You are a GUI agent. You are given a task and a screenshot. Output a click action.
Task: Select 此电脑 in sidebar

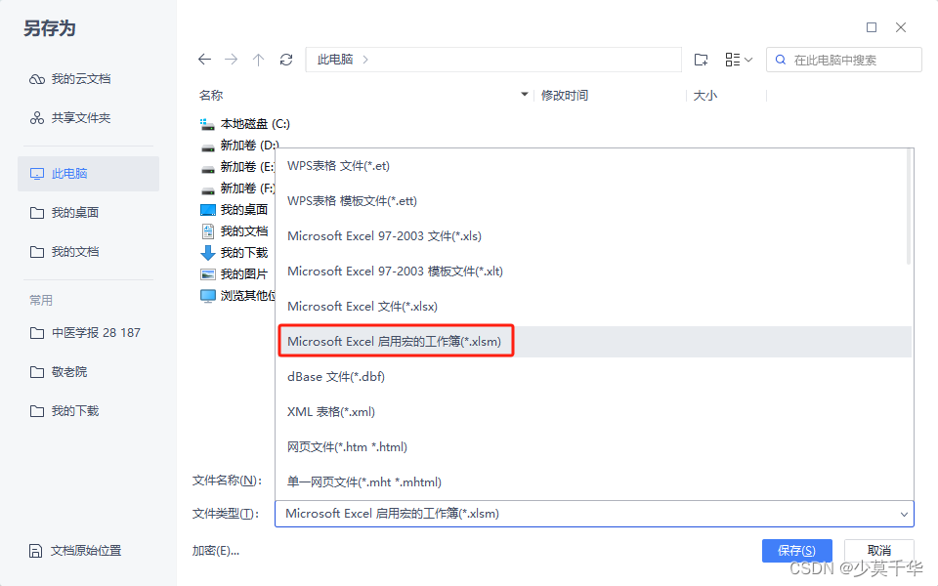click(x=88, y=174)
